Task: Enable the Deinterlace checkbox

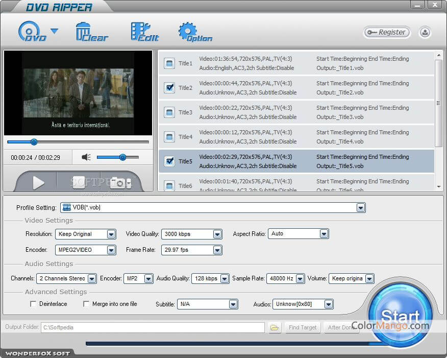Action: pos(34,304)
